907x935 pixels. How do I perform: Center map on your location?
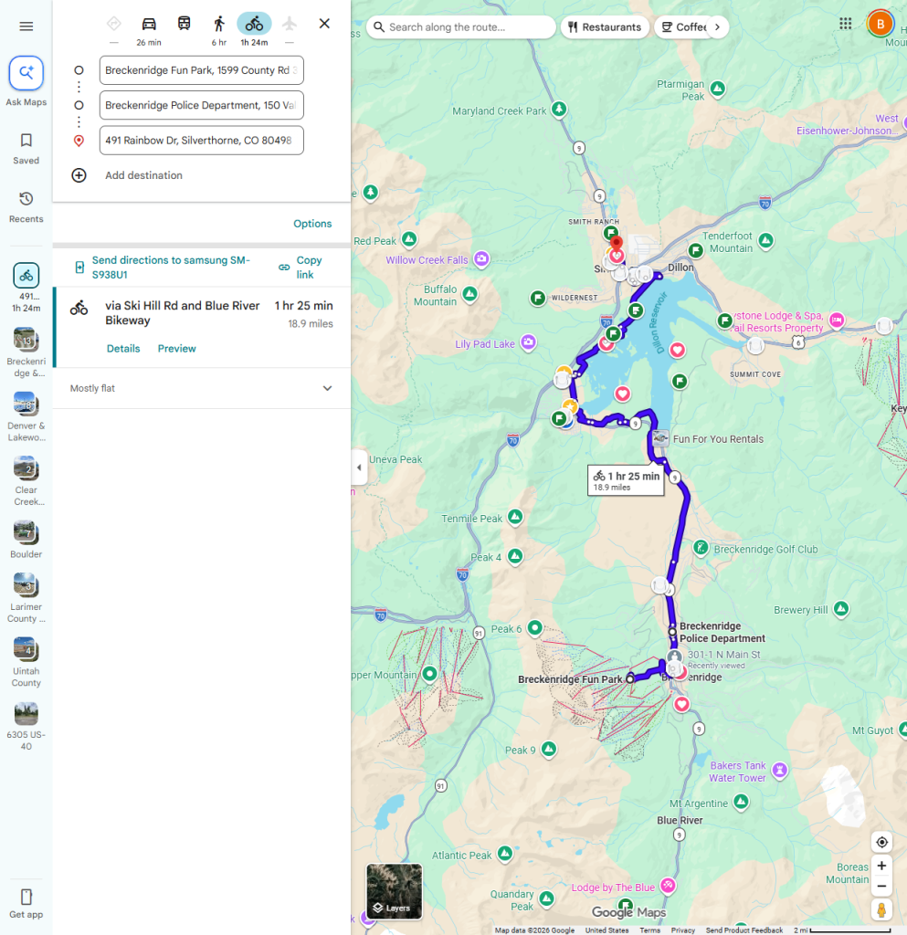881,843
